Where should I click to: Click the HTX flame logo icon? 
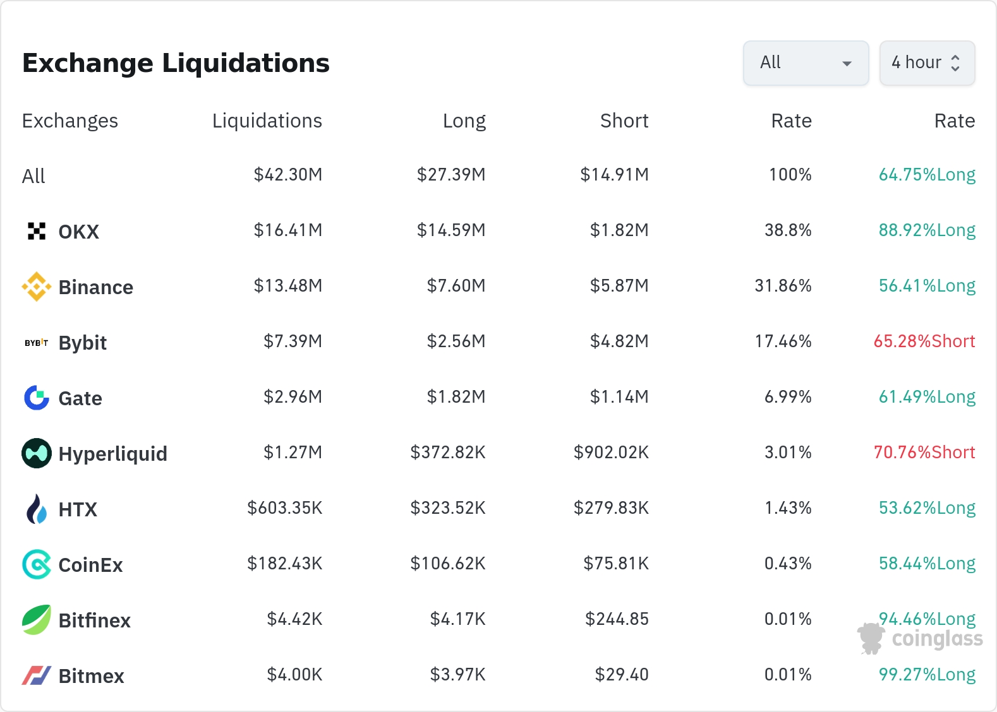(x=37, y=509)
